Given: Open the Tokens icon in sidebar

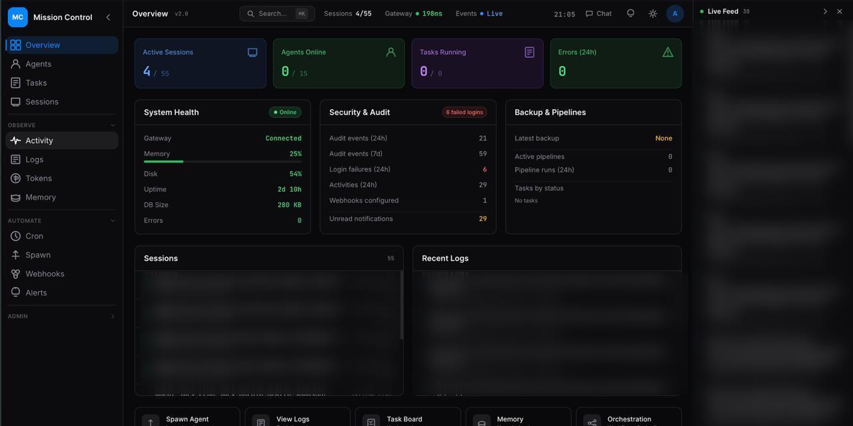Looking at the screenshot, I should (x=15, y=178).
